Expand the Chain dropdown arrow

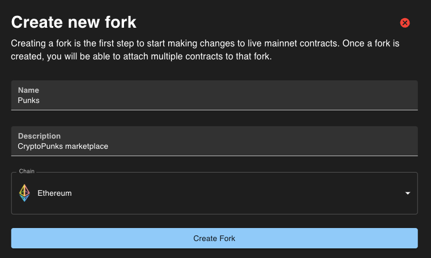click(x=407, y=193)
